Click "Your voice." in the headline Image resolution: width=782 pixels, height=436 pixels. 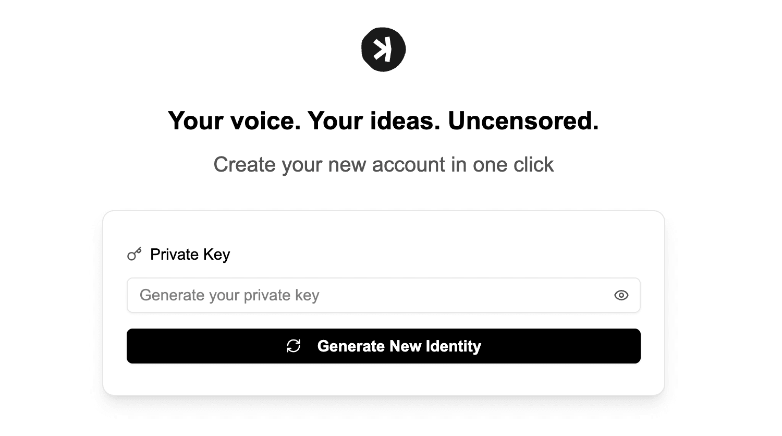[x=234, y=121]
